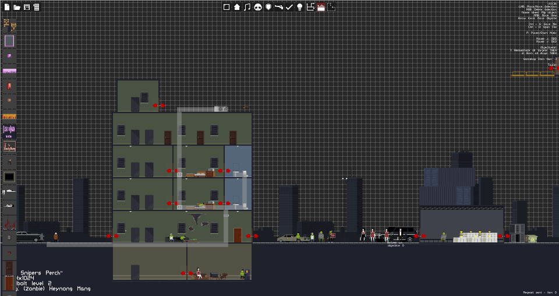The height and width of the screenshot is (296, 559).
Task: Select the basement red door marker
Action: 186,273
